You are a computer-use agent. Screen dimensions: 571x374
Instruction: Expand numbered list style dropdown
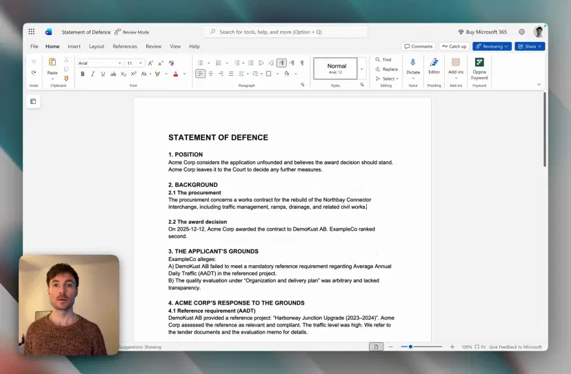(x=227, y=63)
